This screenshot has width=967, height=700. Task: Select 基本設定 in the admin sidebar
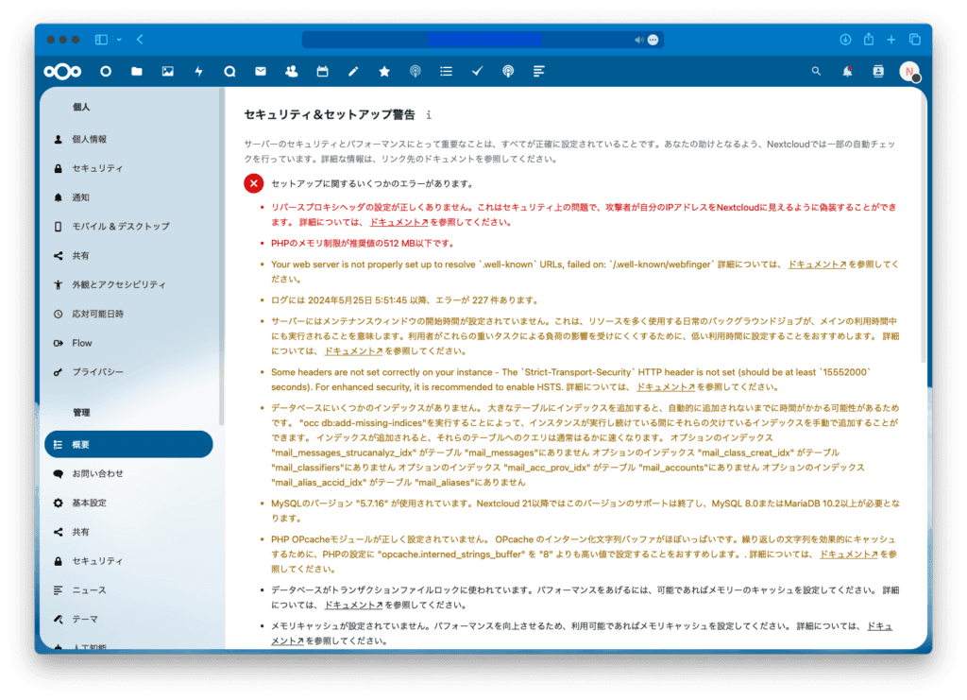point(90,503)
